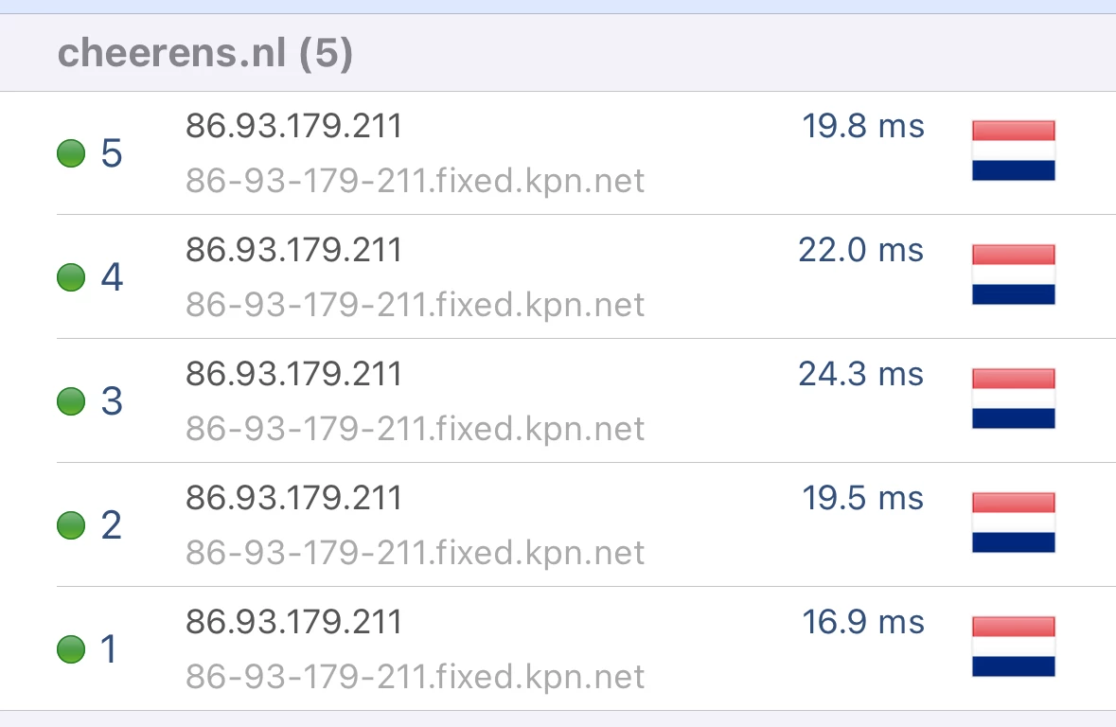
Task: Select the sequence number 3 row
Action: tap(587, 400)
